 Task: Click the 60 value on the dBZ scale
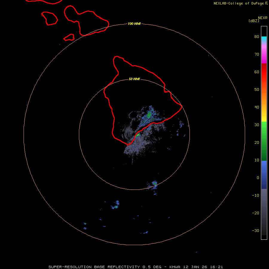257,72
